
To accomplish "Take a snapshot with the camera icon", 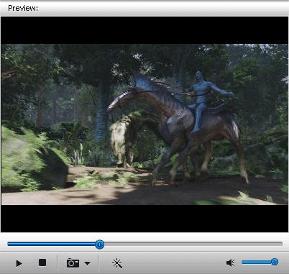I will (73, 263).
